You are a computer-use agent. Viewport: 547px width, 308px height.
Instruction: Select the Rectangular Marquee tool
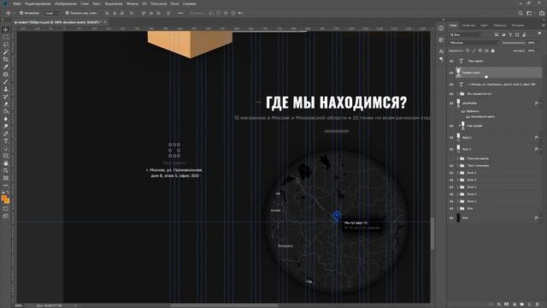(6, 38)
